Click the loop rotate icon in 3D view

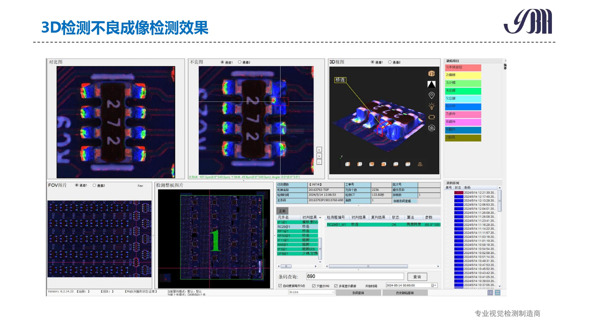431,117
